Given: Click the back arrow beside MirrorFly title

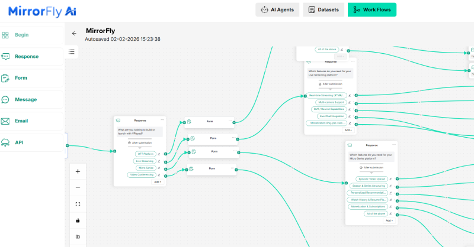Looking at the screenshot, I should (x=74, y=34).
